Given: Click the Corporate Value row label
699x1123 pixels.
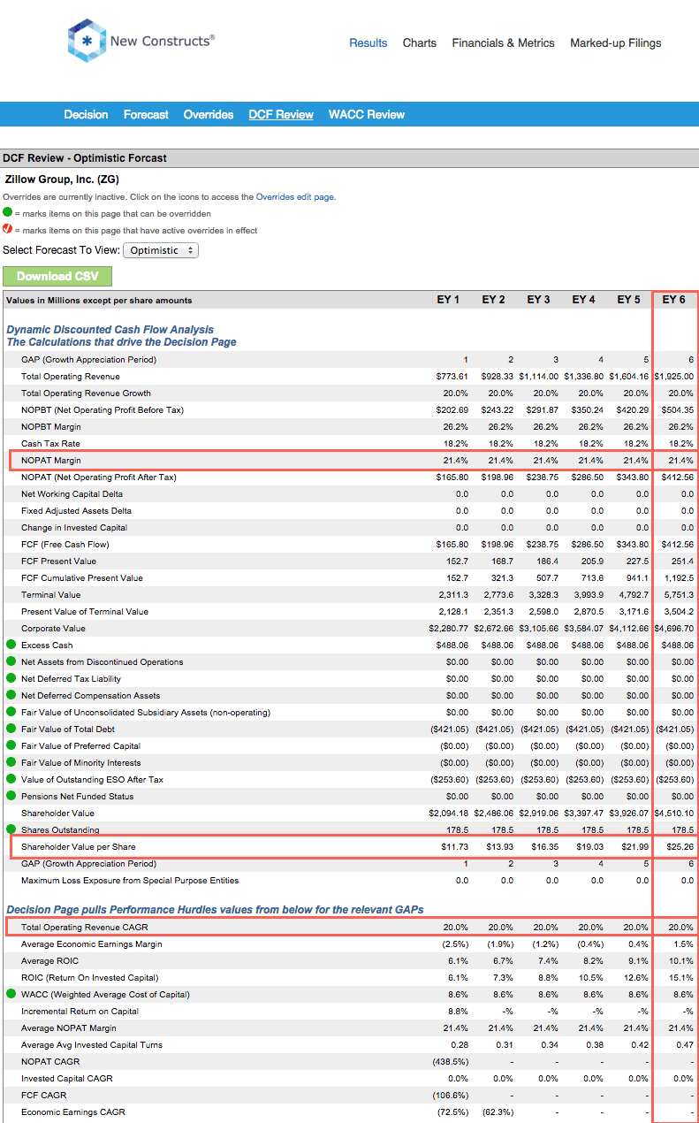Looking at the screenshot, I should [x=53, y=628].
